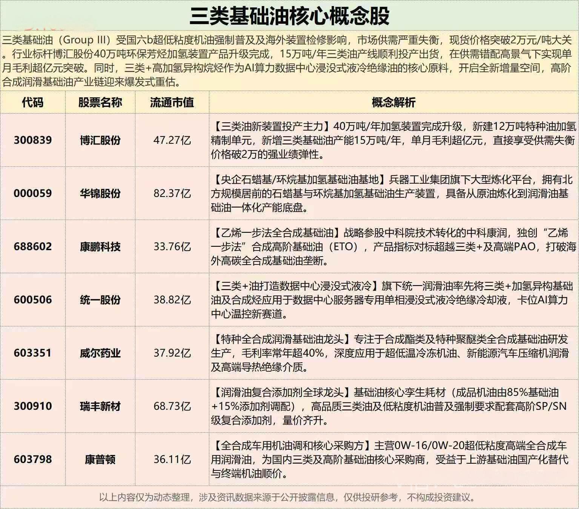Click stock code 688602
The width and height of the screenshot is (579, 509).
click(x=32, y=246)
